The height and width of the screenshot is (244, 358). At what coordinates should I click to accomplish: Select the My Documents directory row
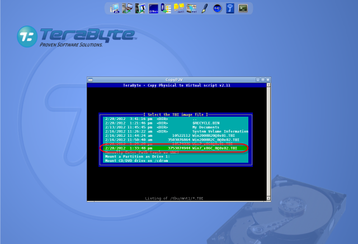click(176, 127)
